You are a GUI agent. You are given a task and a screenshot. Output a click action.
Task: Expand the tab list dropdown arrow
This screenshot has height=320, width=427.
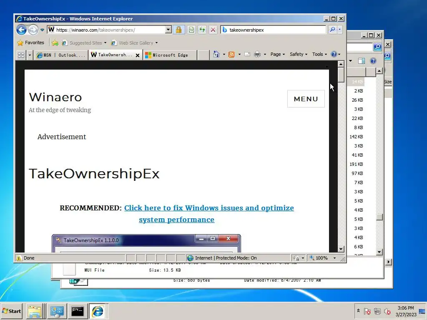30,55
